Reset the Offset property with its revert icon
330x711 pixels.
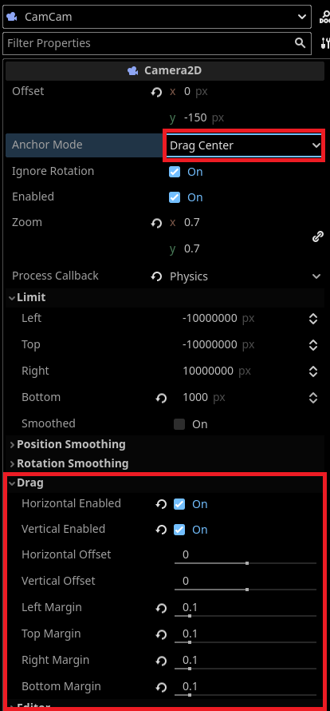click(156, 93)
